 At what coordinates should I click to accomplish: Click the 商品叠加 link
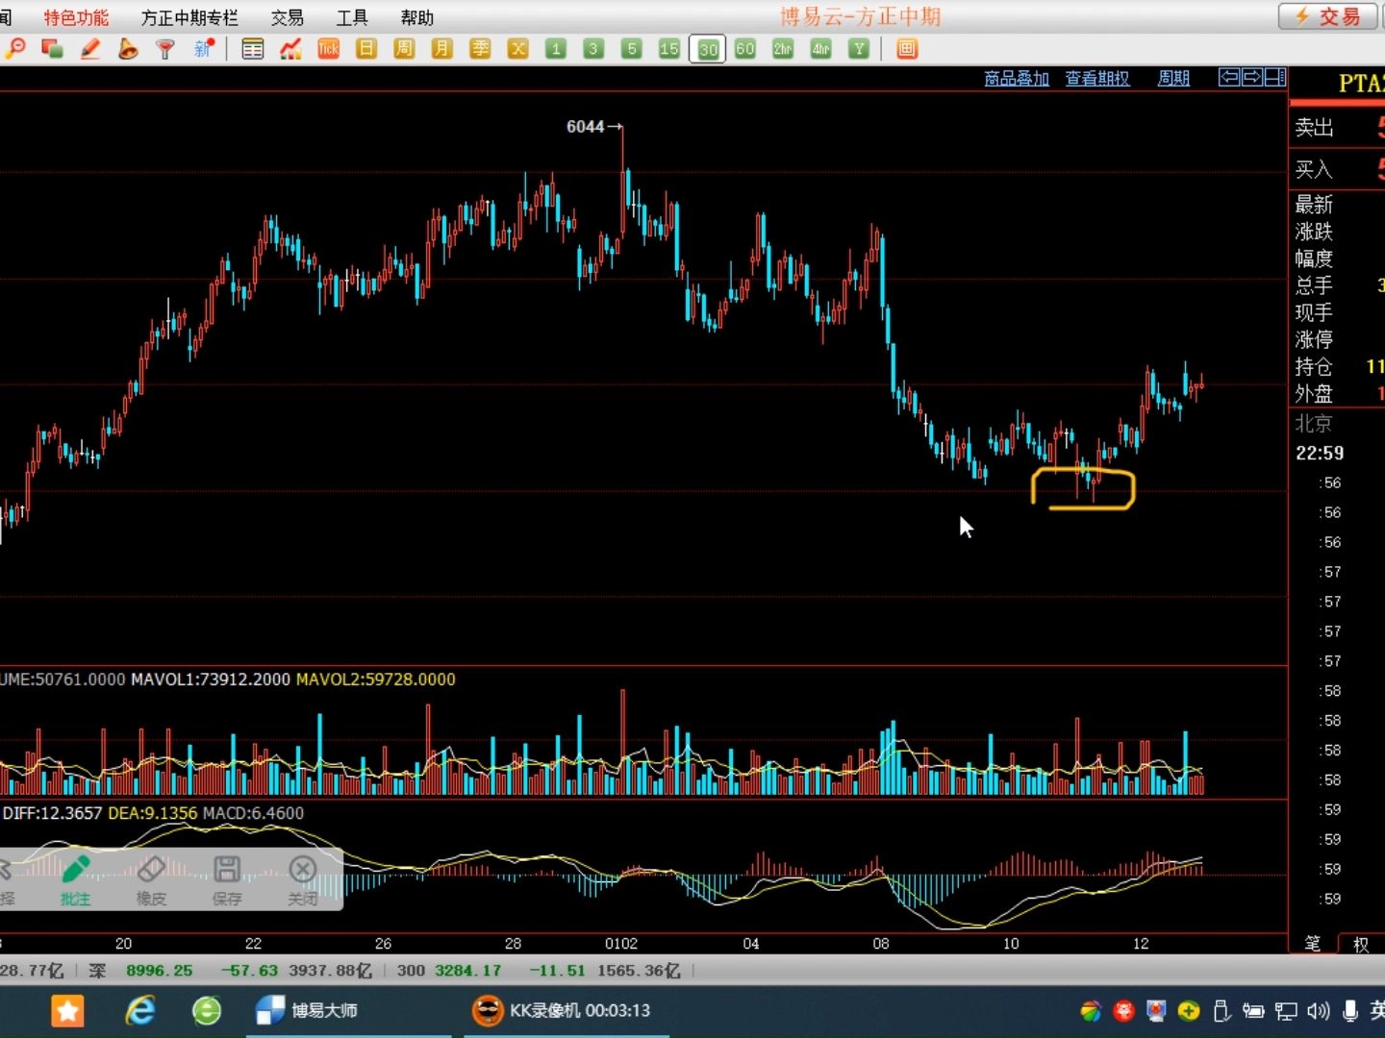[x=1017, y=78]
